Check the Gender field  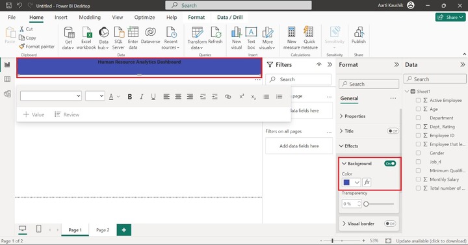(x=418, y=153)
